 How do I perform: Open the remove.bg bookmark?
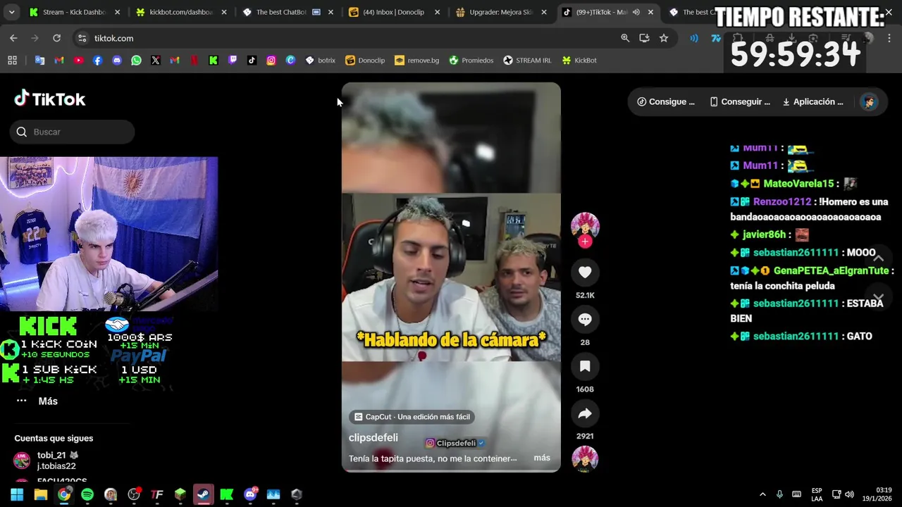(416, 61)
